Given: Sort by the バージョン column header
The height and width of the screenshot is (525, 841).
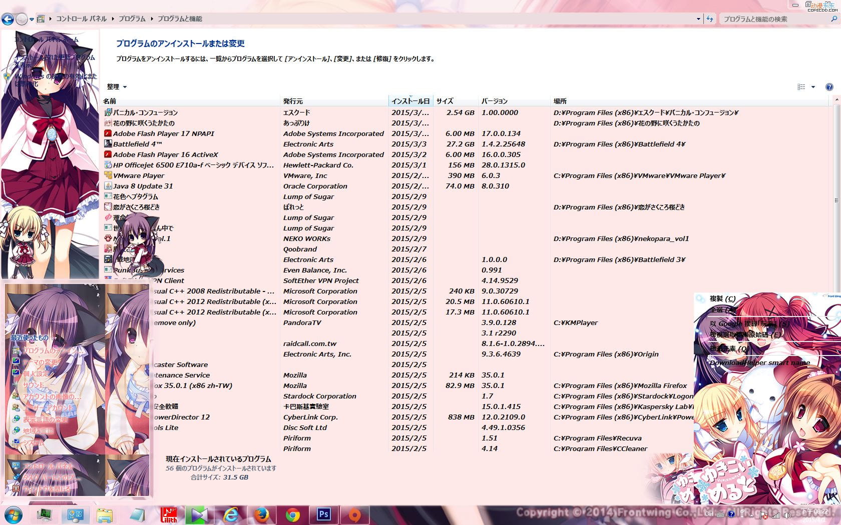Looking at the screenshot, I should pyautogui.click(x=514, y=101).
